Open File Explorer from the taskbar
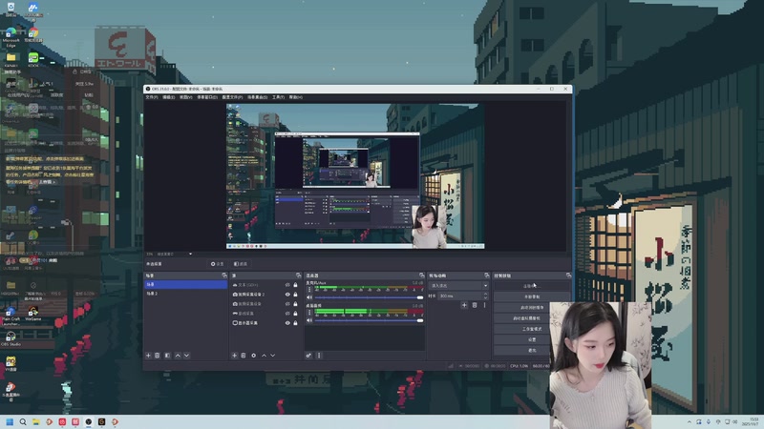 coord(36,422)
